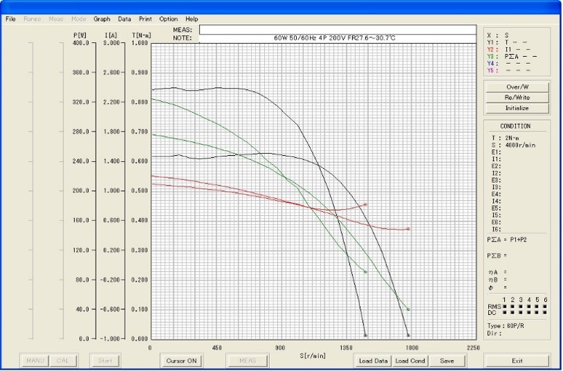
Task: Save the current measurement data
Action: (447, 361)
